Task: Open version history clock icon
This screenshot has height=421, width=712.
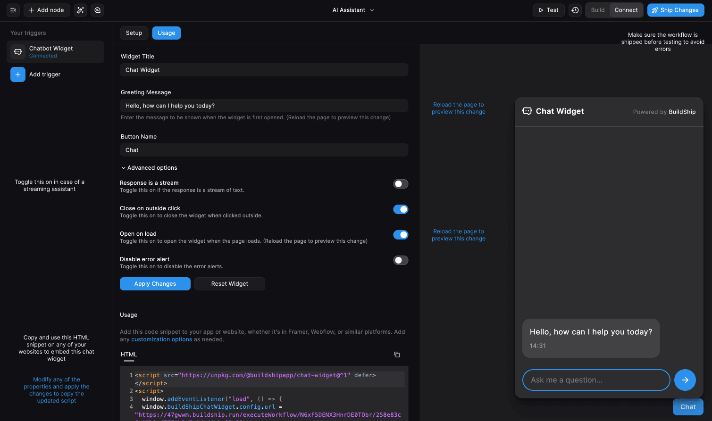Action: tap(575, 10)
